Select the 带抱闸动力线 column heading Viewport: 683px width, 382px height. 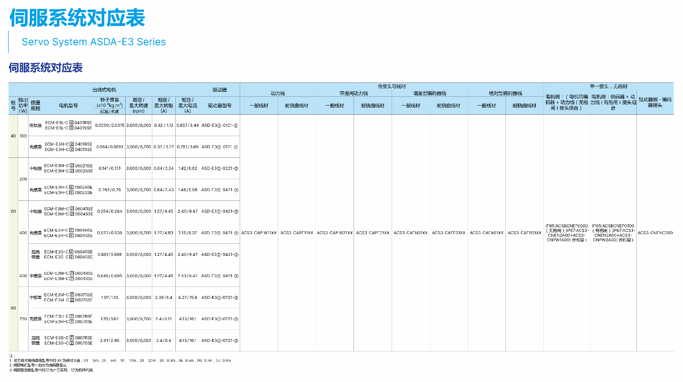coord(353,93)
